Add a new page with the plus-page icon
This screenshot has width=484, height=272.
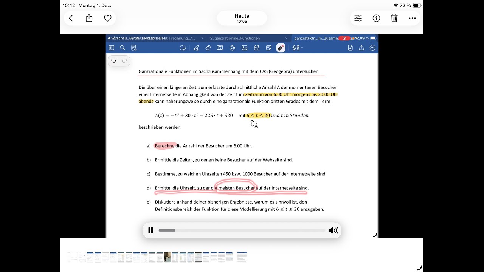pyautogui.click(x=350, y=48)
